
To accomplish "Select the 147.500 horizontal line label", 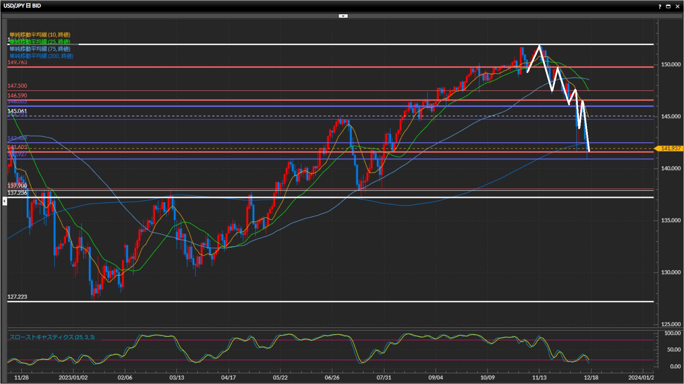I will [x=17, y=86].
